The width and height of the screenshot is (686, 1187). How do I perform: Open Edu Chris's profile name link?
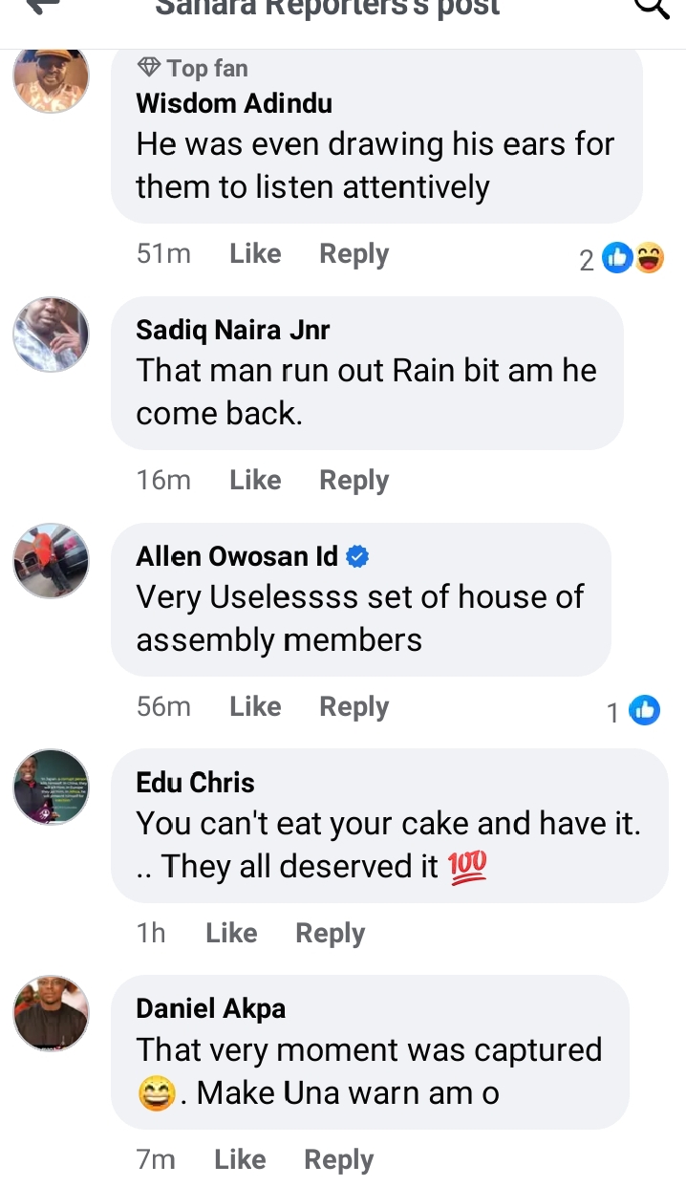(x=196, y=783)
